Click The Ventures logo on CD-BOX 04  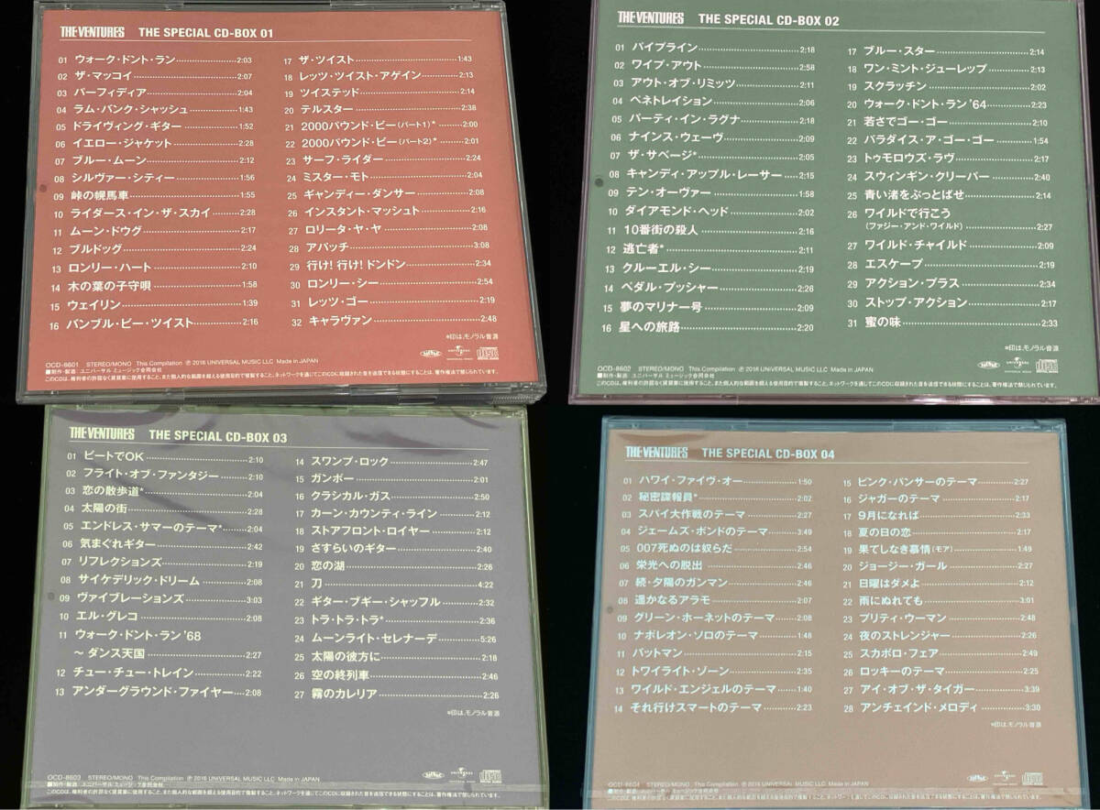657,452
